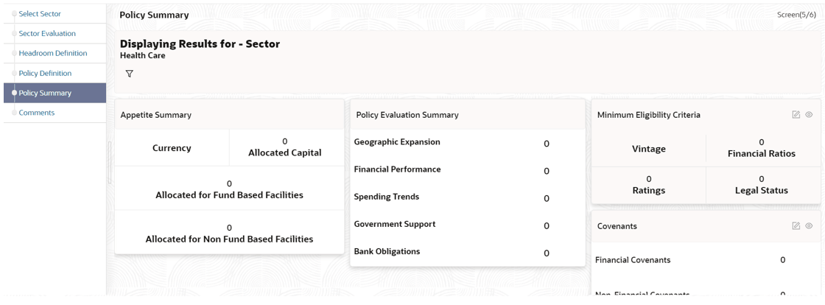
Task: Click the Geographic Expansion row
Action: 467,142
